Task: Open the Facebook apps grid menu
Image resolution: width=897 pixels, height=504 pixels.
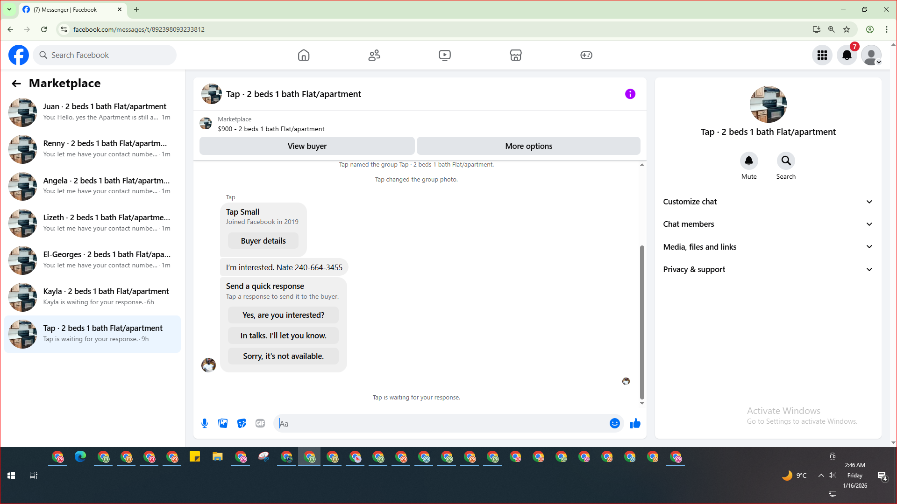Action: click(x=822, y=55)
